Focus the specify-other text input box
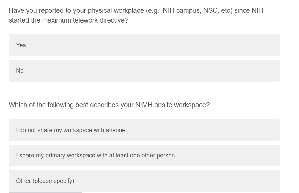Screen dimensions: 299x193 [x=45, y=192]
